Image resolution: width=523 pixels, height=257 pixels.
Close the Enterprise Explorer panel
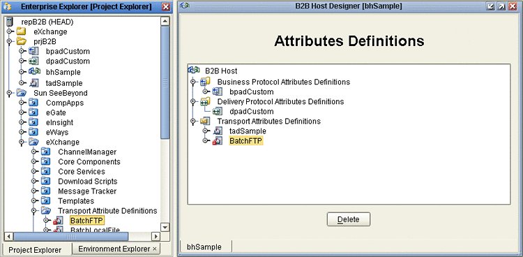click(x=165, y=6)
